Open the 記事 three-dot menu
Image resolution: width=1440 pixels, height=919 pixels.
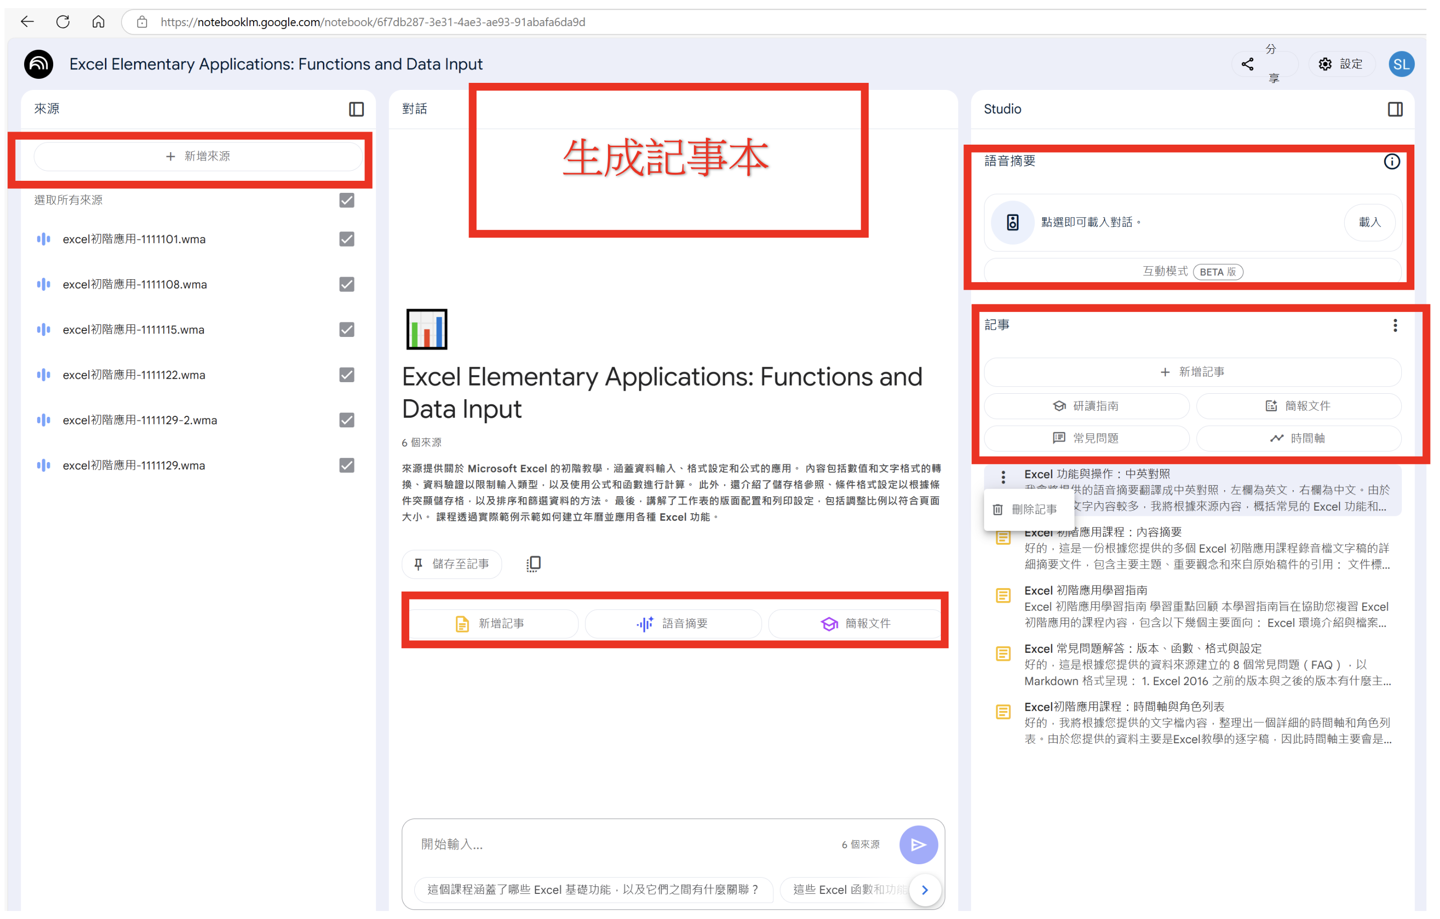(1395, 325)
